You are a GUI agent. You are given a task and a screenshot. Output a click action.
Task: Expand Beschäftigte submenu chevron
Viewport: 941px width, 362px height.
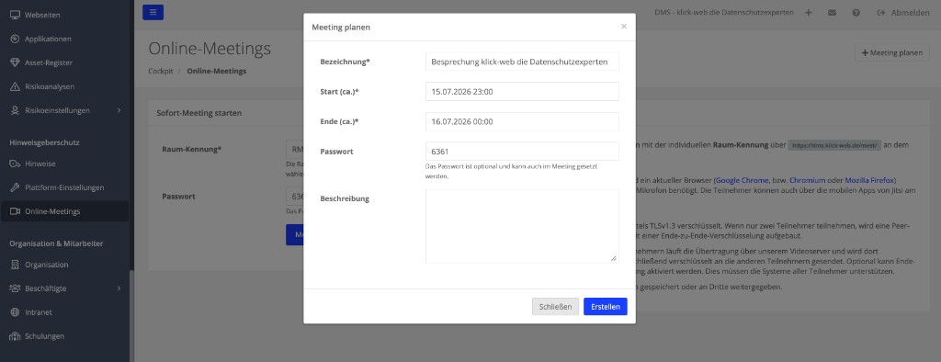(x=119, y=288)
